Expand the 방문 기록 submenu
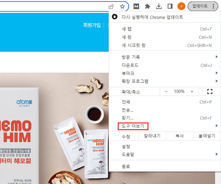 (165, 57)
